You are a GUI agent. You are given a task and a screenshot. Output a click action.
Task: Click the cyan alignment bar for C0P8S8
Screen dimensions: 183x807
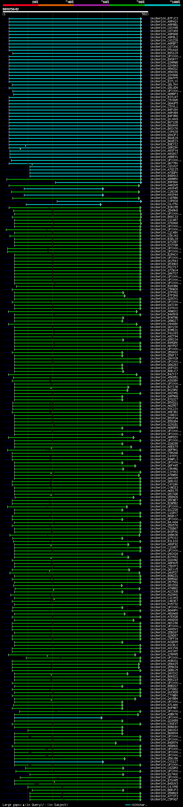click(x=99, y=201)
